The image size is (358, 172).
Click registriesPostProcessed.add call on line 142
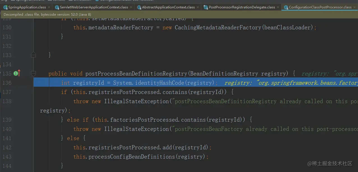(130, 147)
